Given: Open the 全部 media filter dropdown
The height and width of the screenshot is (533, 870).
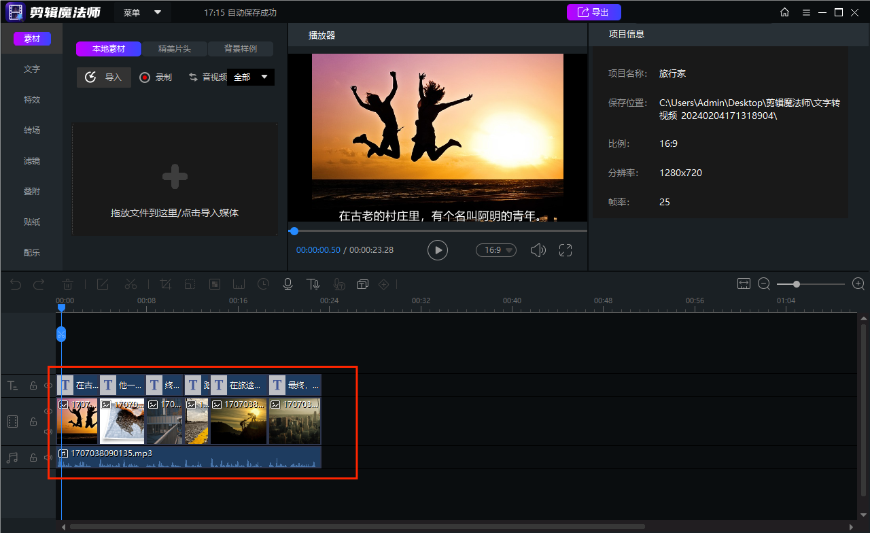Looking at the screenshot, I should [x=251, y=77].
